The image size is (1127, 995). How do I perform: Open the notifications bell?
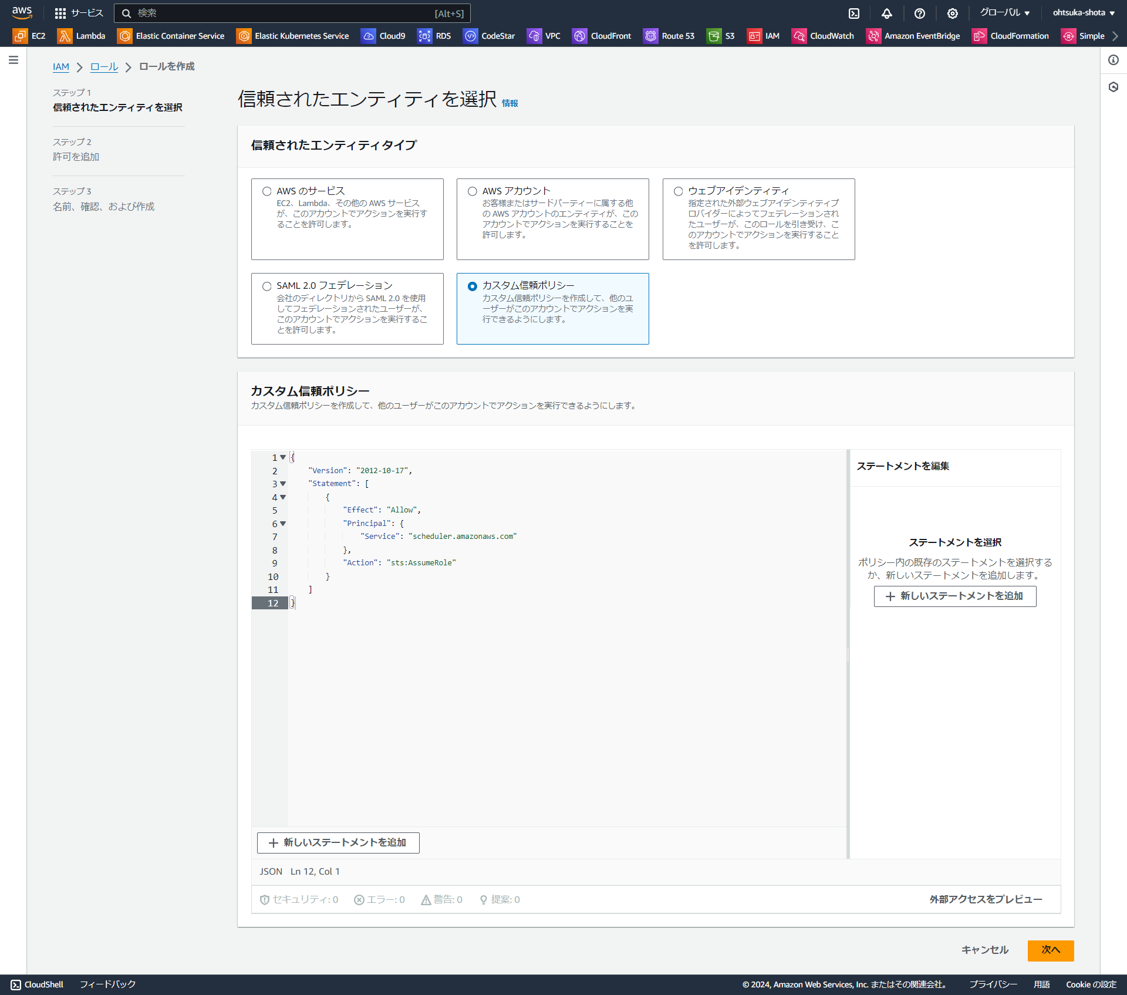tap(886, 13)
